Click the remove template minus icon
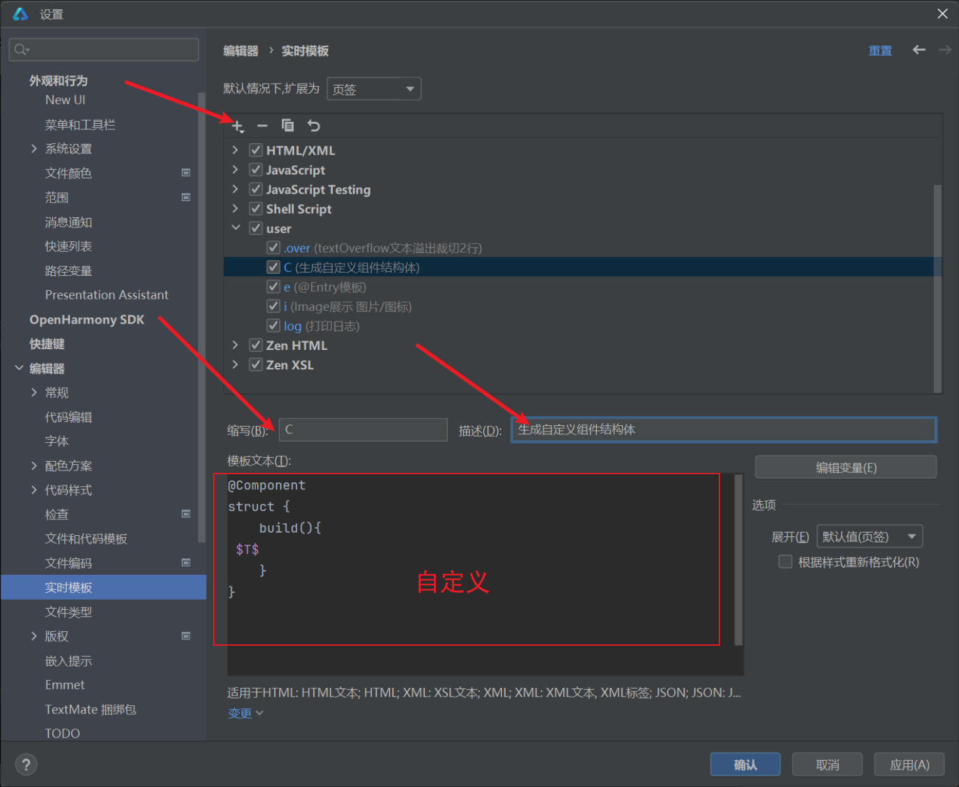Screen dimensions: 959x787 point(262,126)
